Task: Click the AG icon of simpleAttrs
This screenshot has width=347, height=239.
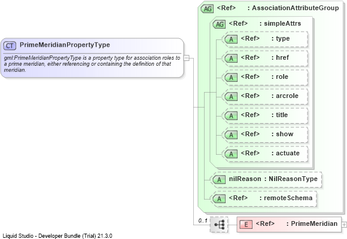Action: [219, 24]
